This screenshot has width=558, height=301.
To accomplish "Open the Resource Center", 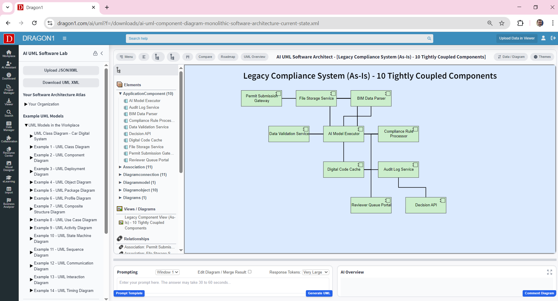I will [x=9, y=152].
